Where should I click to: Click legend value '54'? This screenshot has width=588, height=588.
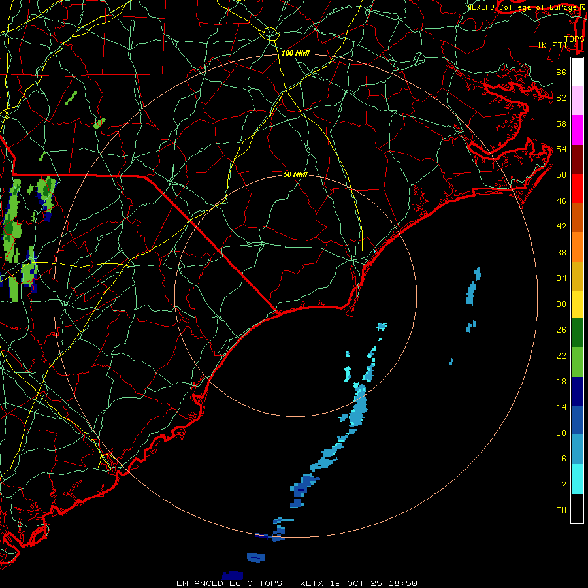(561, 149)
